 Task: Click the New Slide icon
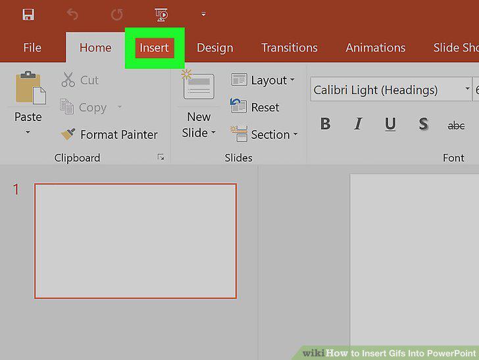tap(198, 85)
